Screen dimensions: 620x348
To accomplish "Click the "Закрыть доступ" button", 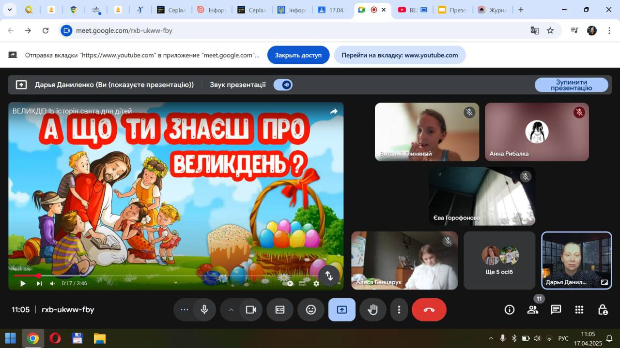I will pos(298,55).
